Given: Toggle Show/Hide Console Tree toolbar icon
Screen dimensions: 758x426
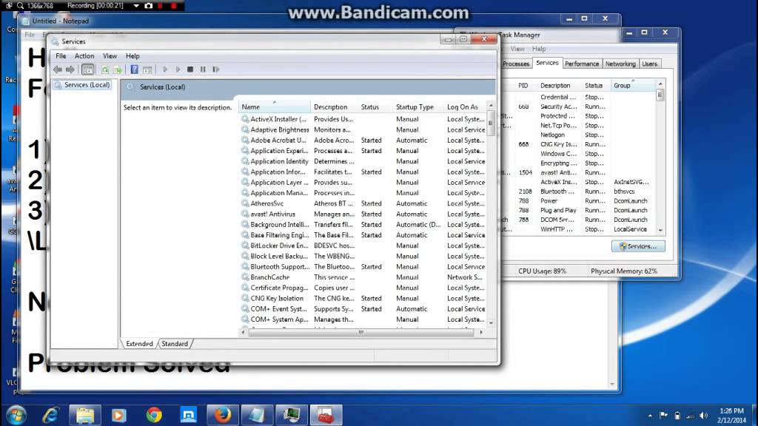Looking at the screenshot, I should [x=87, y=70].
